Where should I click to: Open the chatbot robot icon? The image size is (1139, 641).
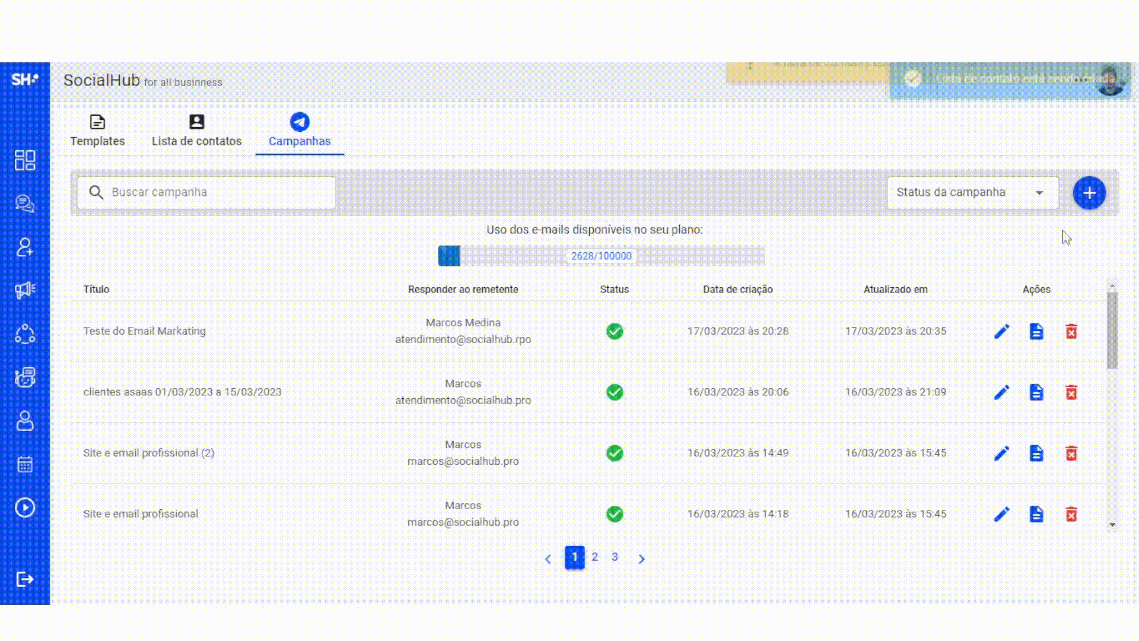pyautogui.click(x=25, y=377)
